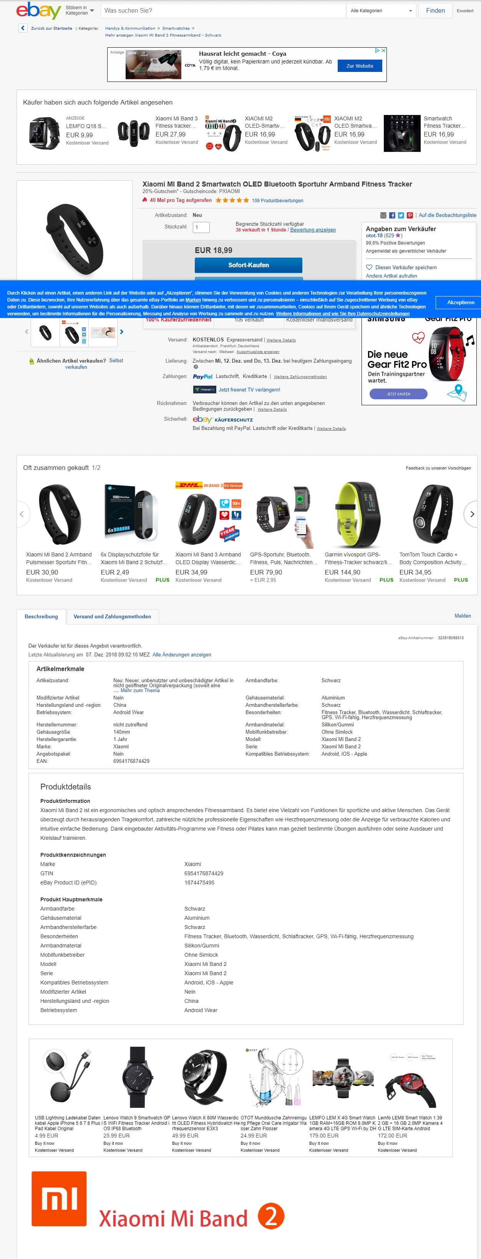Close the Coya advertisement
Viewport: 481px width, 1259px height.
coord(384,50)
